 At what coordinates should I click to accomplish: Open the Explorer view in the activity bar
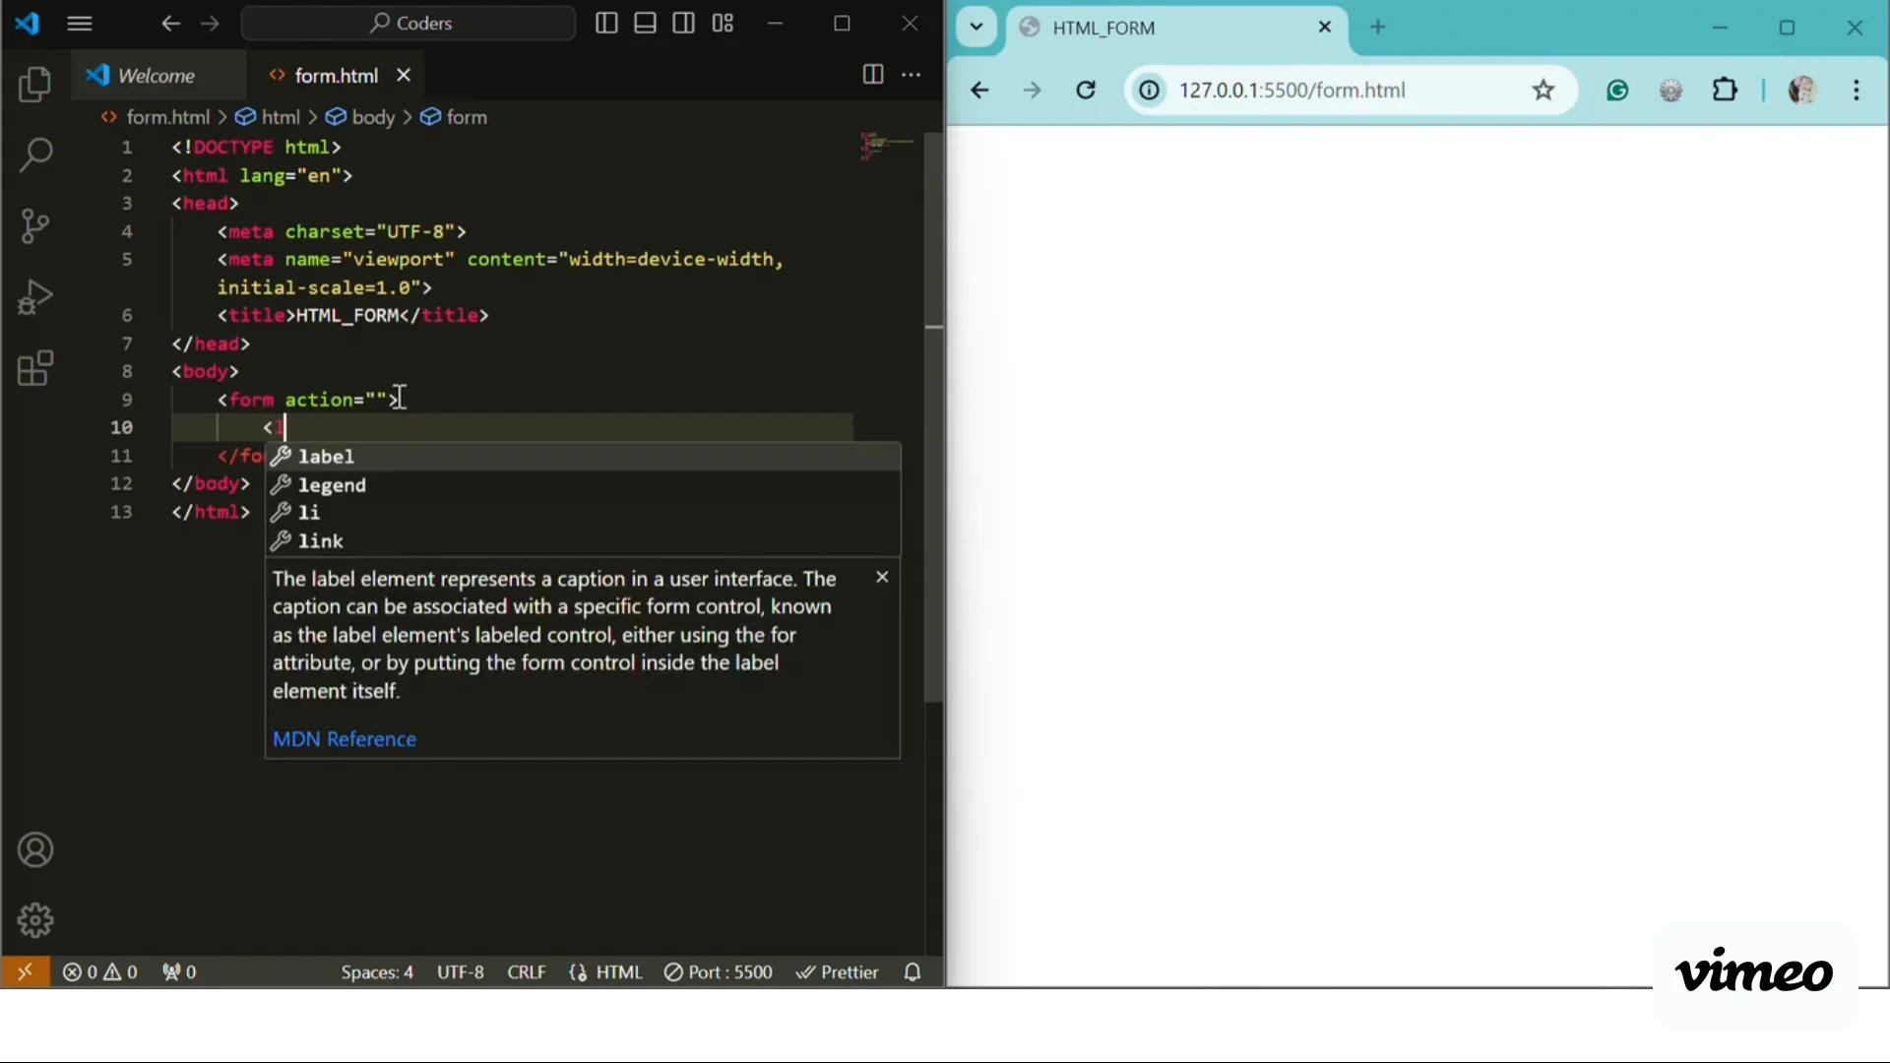click(x=35, y=86)
